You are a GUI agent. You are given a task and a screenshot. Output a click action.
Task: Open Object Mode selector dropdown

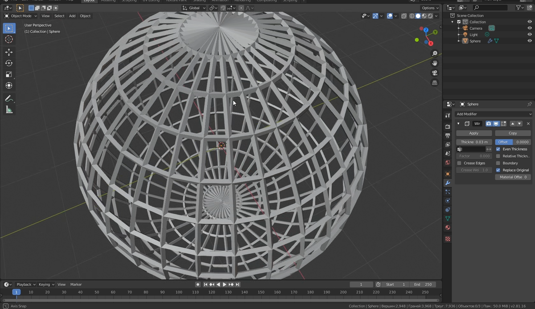click(21, 16)
